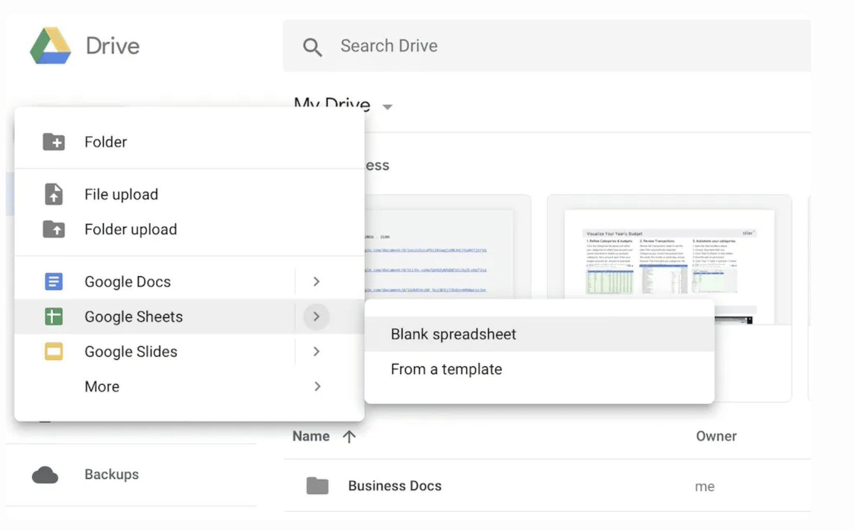Choose Folder from the new menu

(190, 142)
